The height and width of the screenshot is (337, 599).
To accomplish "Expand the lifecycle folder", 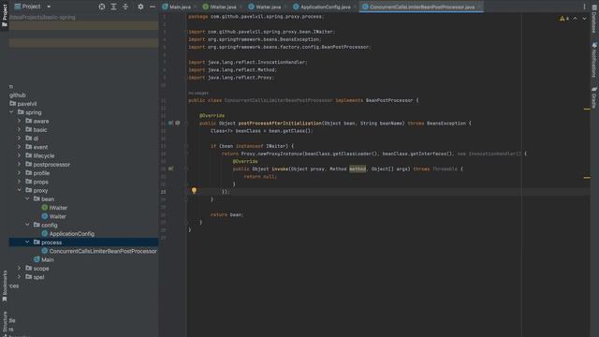I will [20, 155].
